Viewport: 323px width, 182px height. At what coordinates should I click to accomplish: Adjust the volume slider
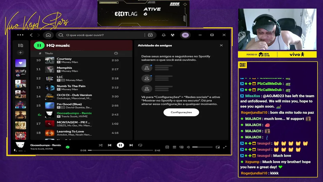(202, 147)
